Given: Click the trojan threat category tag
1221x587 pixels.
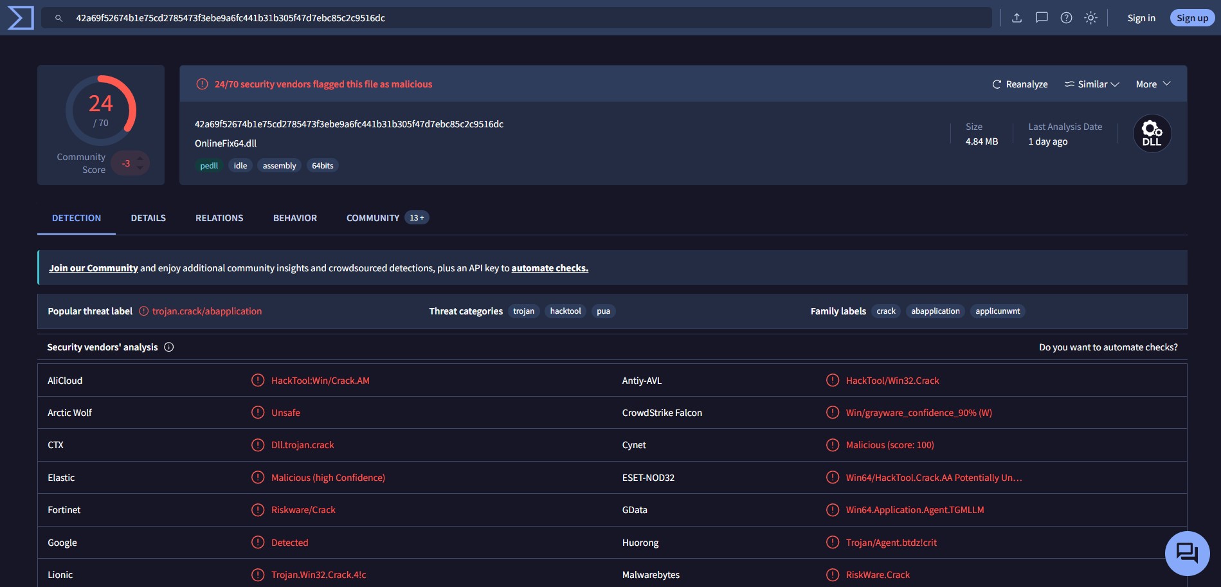Looking at the screenshot, I should (523, 311).
